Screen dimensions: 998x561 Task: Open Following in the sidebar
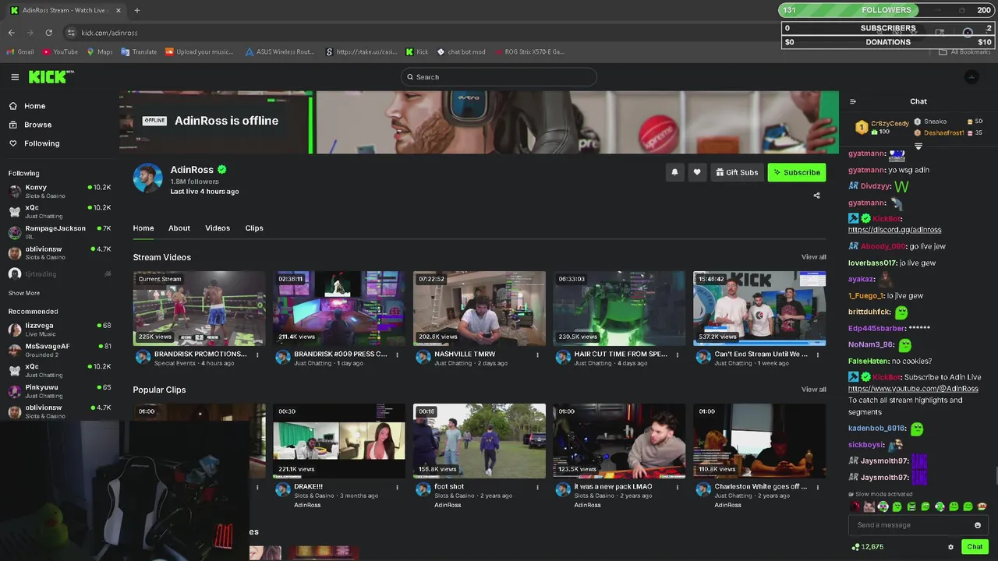[x=41, y=143]
